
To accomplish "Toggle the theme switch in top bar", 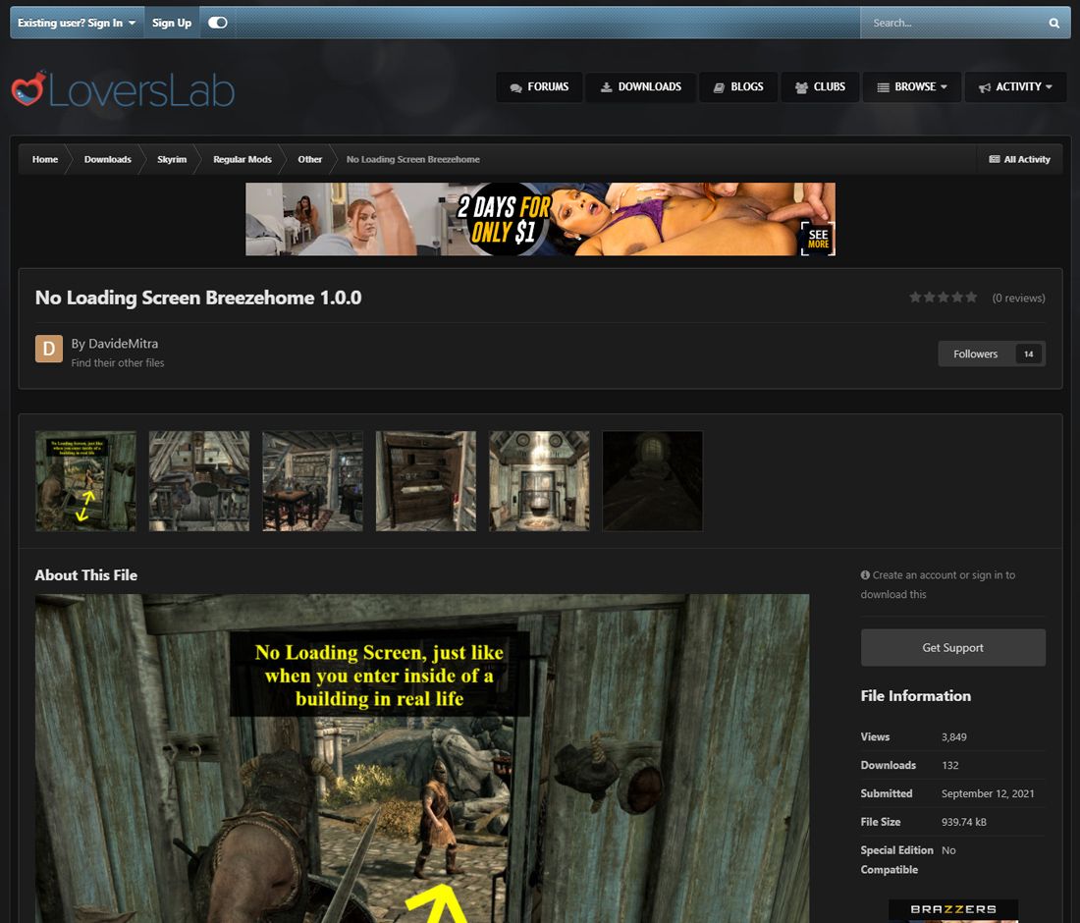I will [218, 23].
